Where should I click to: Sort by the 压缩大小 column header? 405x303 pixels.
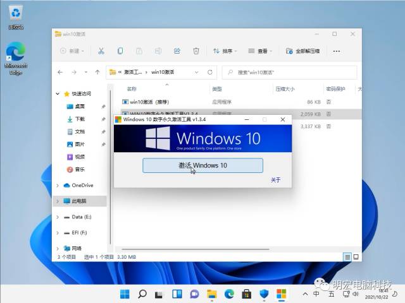pos(285,89)
